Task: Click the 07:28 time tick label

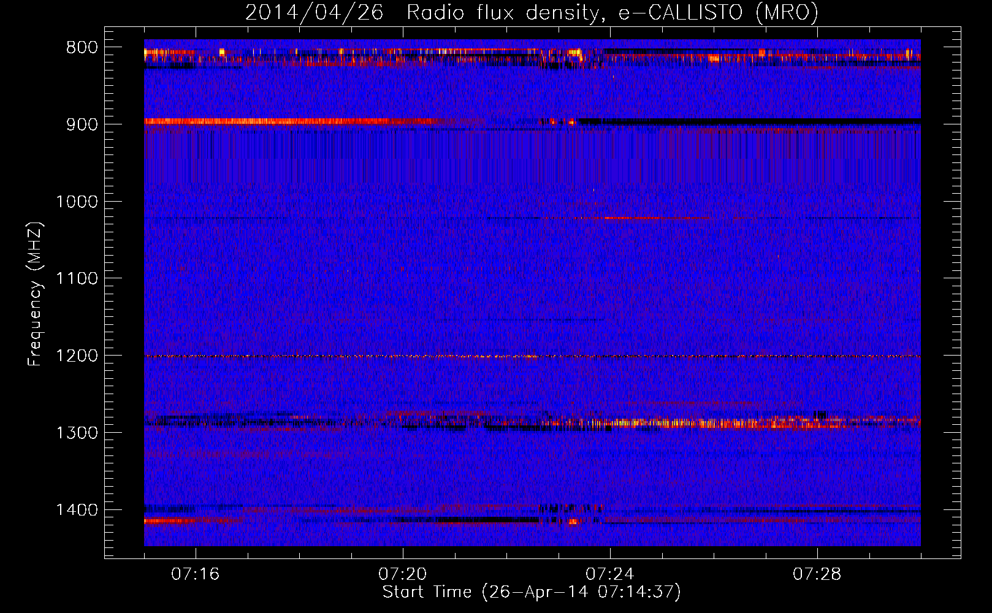Action: point(817,574)
